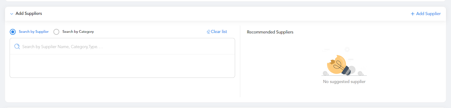Click the eraser icon next to Clear list
The image size is (451, 108).
209,32
